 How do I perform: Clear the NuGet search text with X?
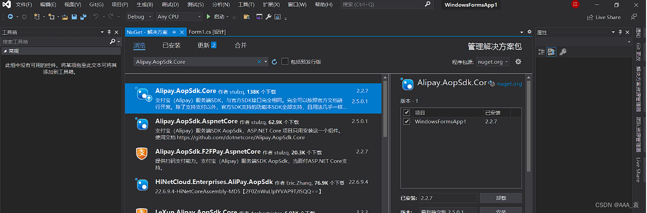[x=259, y=62]
